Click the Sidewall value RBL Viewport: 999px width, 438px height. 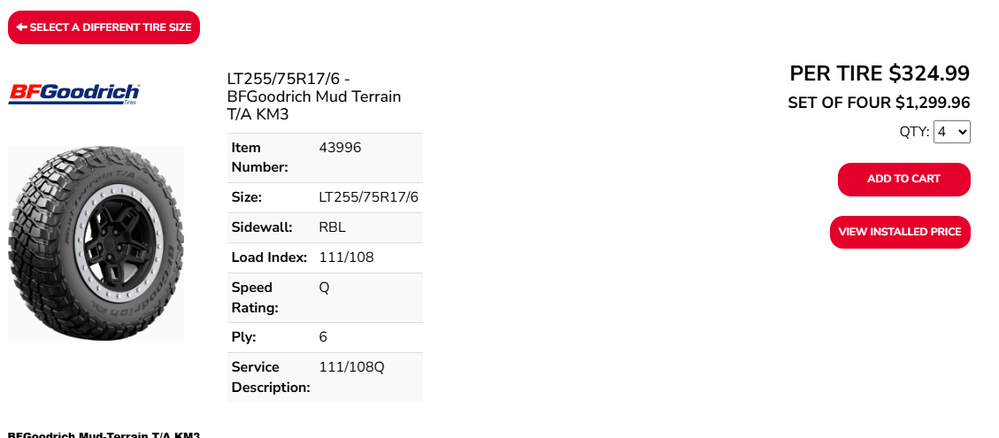(x=332, y=227)
